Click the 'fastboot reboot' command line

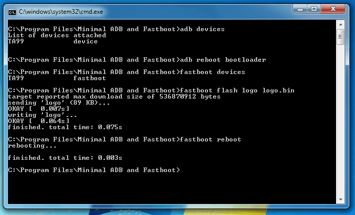(124, 139)
